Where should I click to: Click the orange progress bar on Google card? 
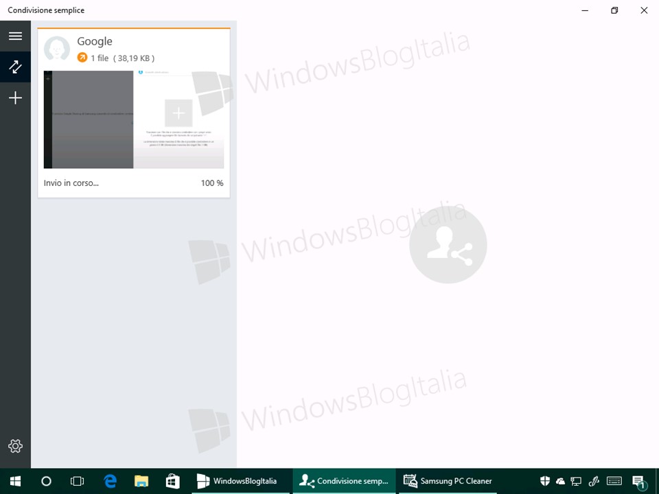[x=134, y=28]
